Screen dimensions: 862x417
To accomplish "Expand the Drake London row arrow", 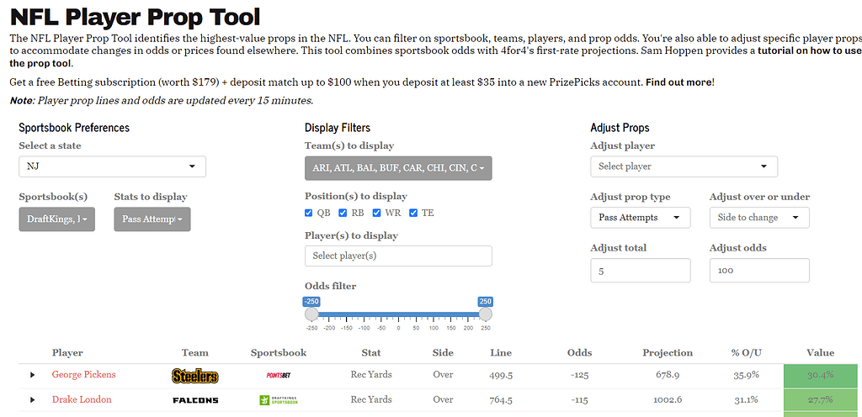I will [33, 400].
